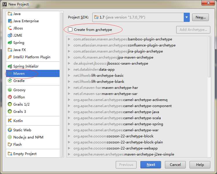217x174 pixels.
Task: Expand net.databinder data-app entry
Action: pos(69,70)
